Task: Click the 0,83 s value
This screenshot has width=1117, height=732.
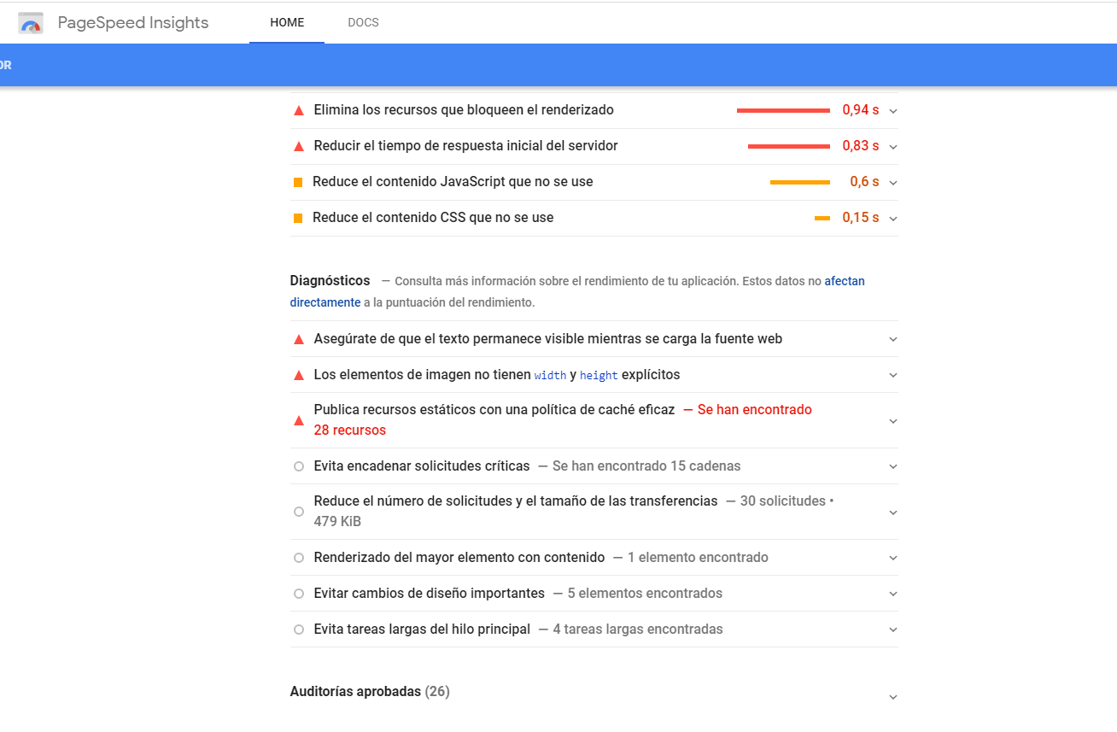Action: click(861, 146)
